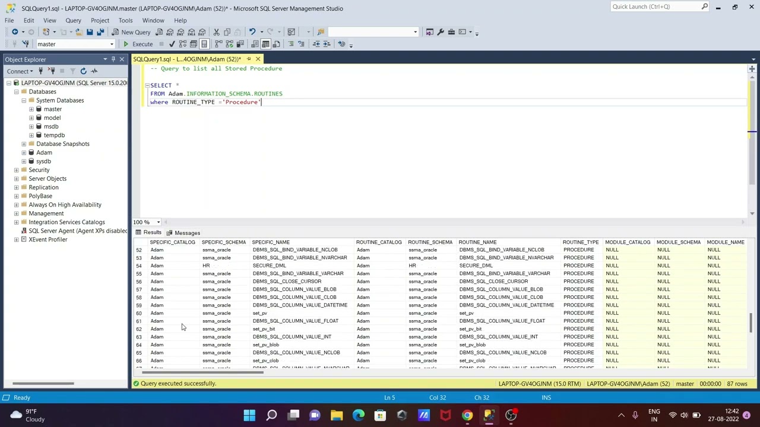The image size is (760, 427).
Task: Toggle Results to Grid icon
Action: click(265, 44)
